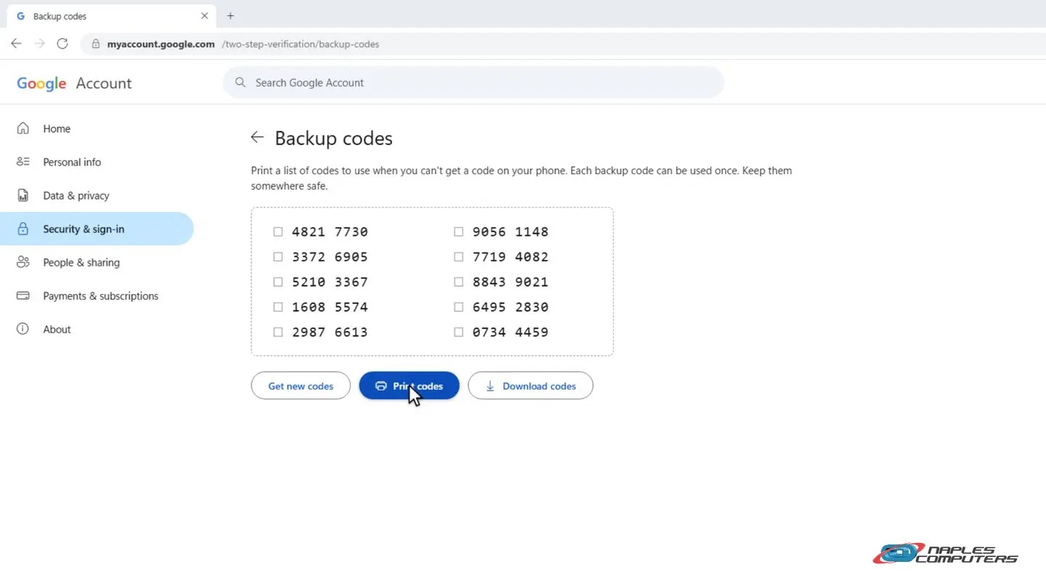Reload the page with the refresh icon
1046x588 pixels.
62,44
